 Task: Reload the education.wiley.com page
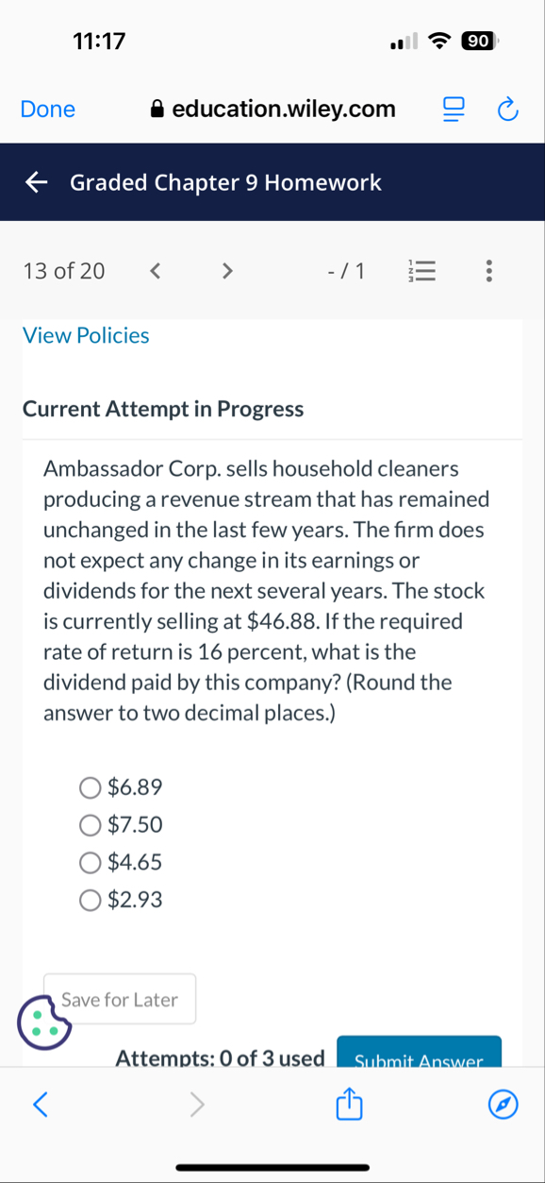click(x=507, y=109)
